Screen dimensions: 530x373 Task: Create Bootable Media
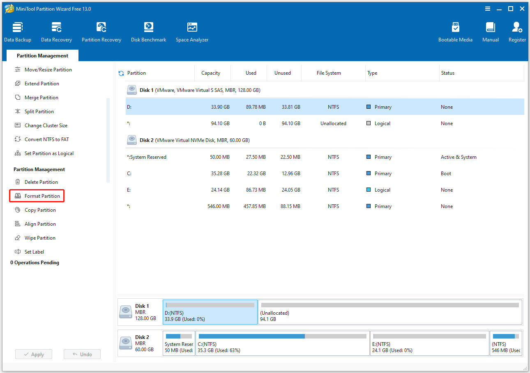(455, 32)
